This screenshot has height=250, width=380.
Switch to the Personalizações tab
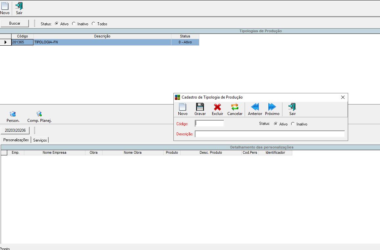tap(16, 140)
